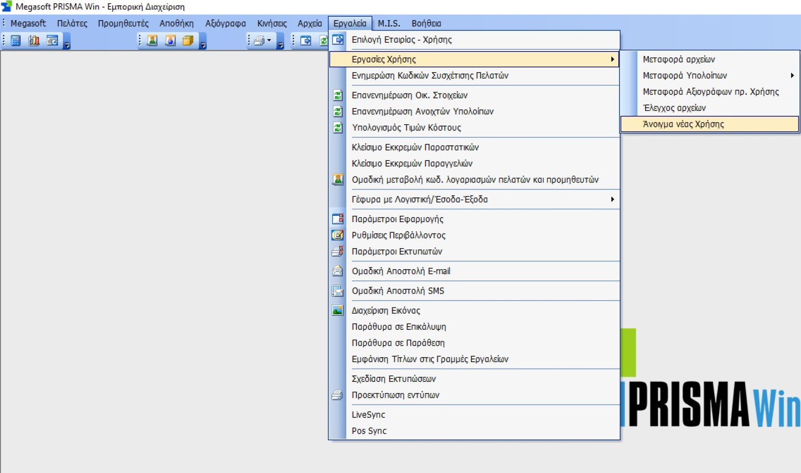Expand the Μεταφορά Υπολοίπων submenu
Screen dimensions: 801x473
click(792, 75)
